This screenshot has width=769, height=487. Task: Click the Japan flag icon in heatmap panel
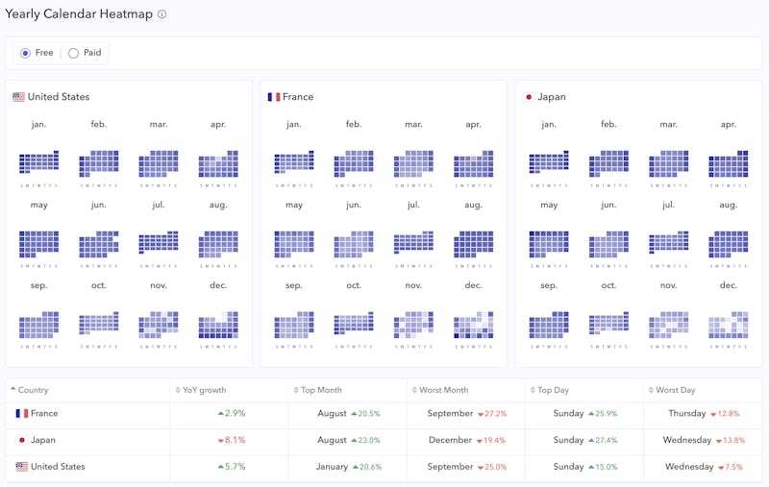[528, 97]
